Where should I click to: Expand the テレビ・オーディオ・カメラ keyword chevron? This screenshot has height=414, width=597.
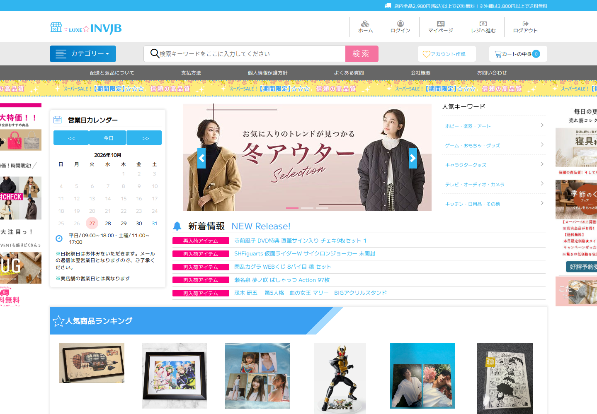point(542,183)
